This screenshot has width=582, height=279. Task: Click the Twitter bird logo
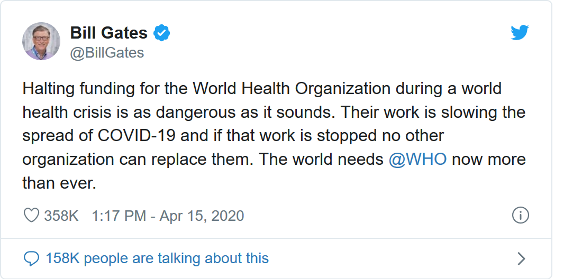tap(520, 33)
